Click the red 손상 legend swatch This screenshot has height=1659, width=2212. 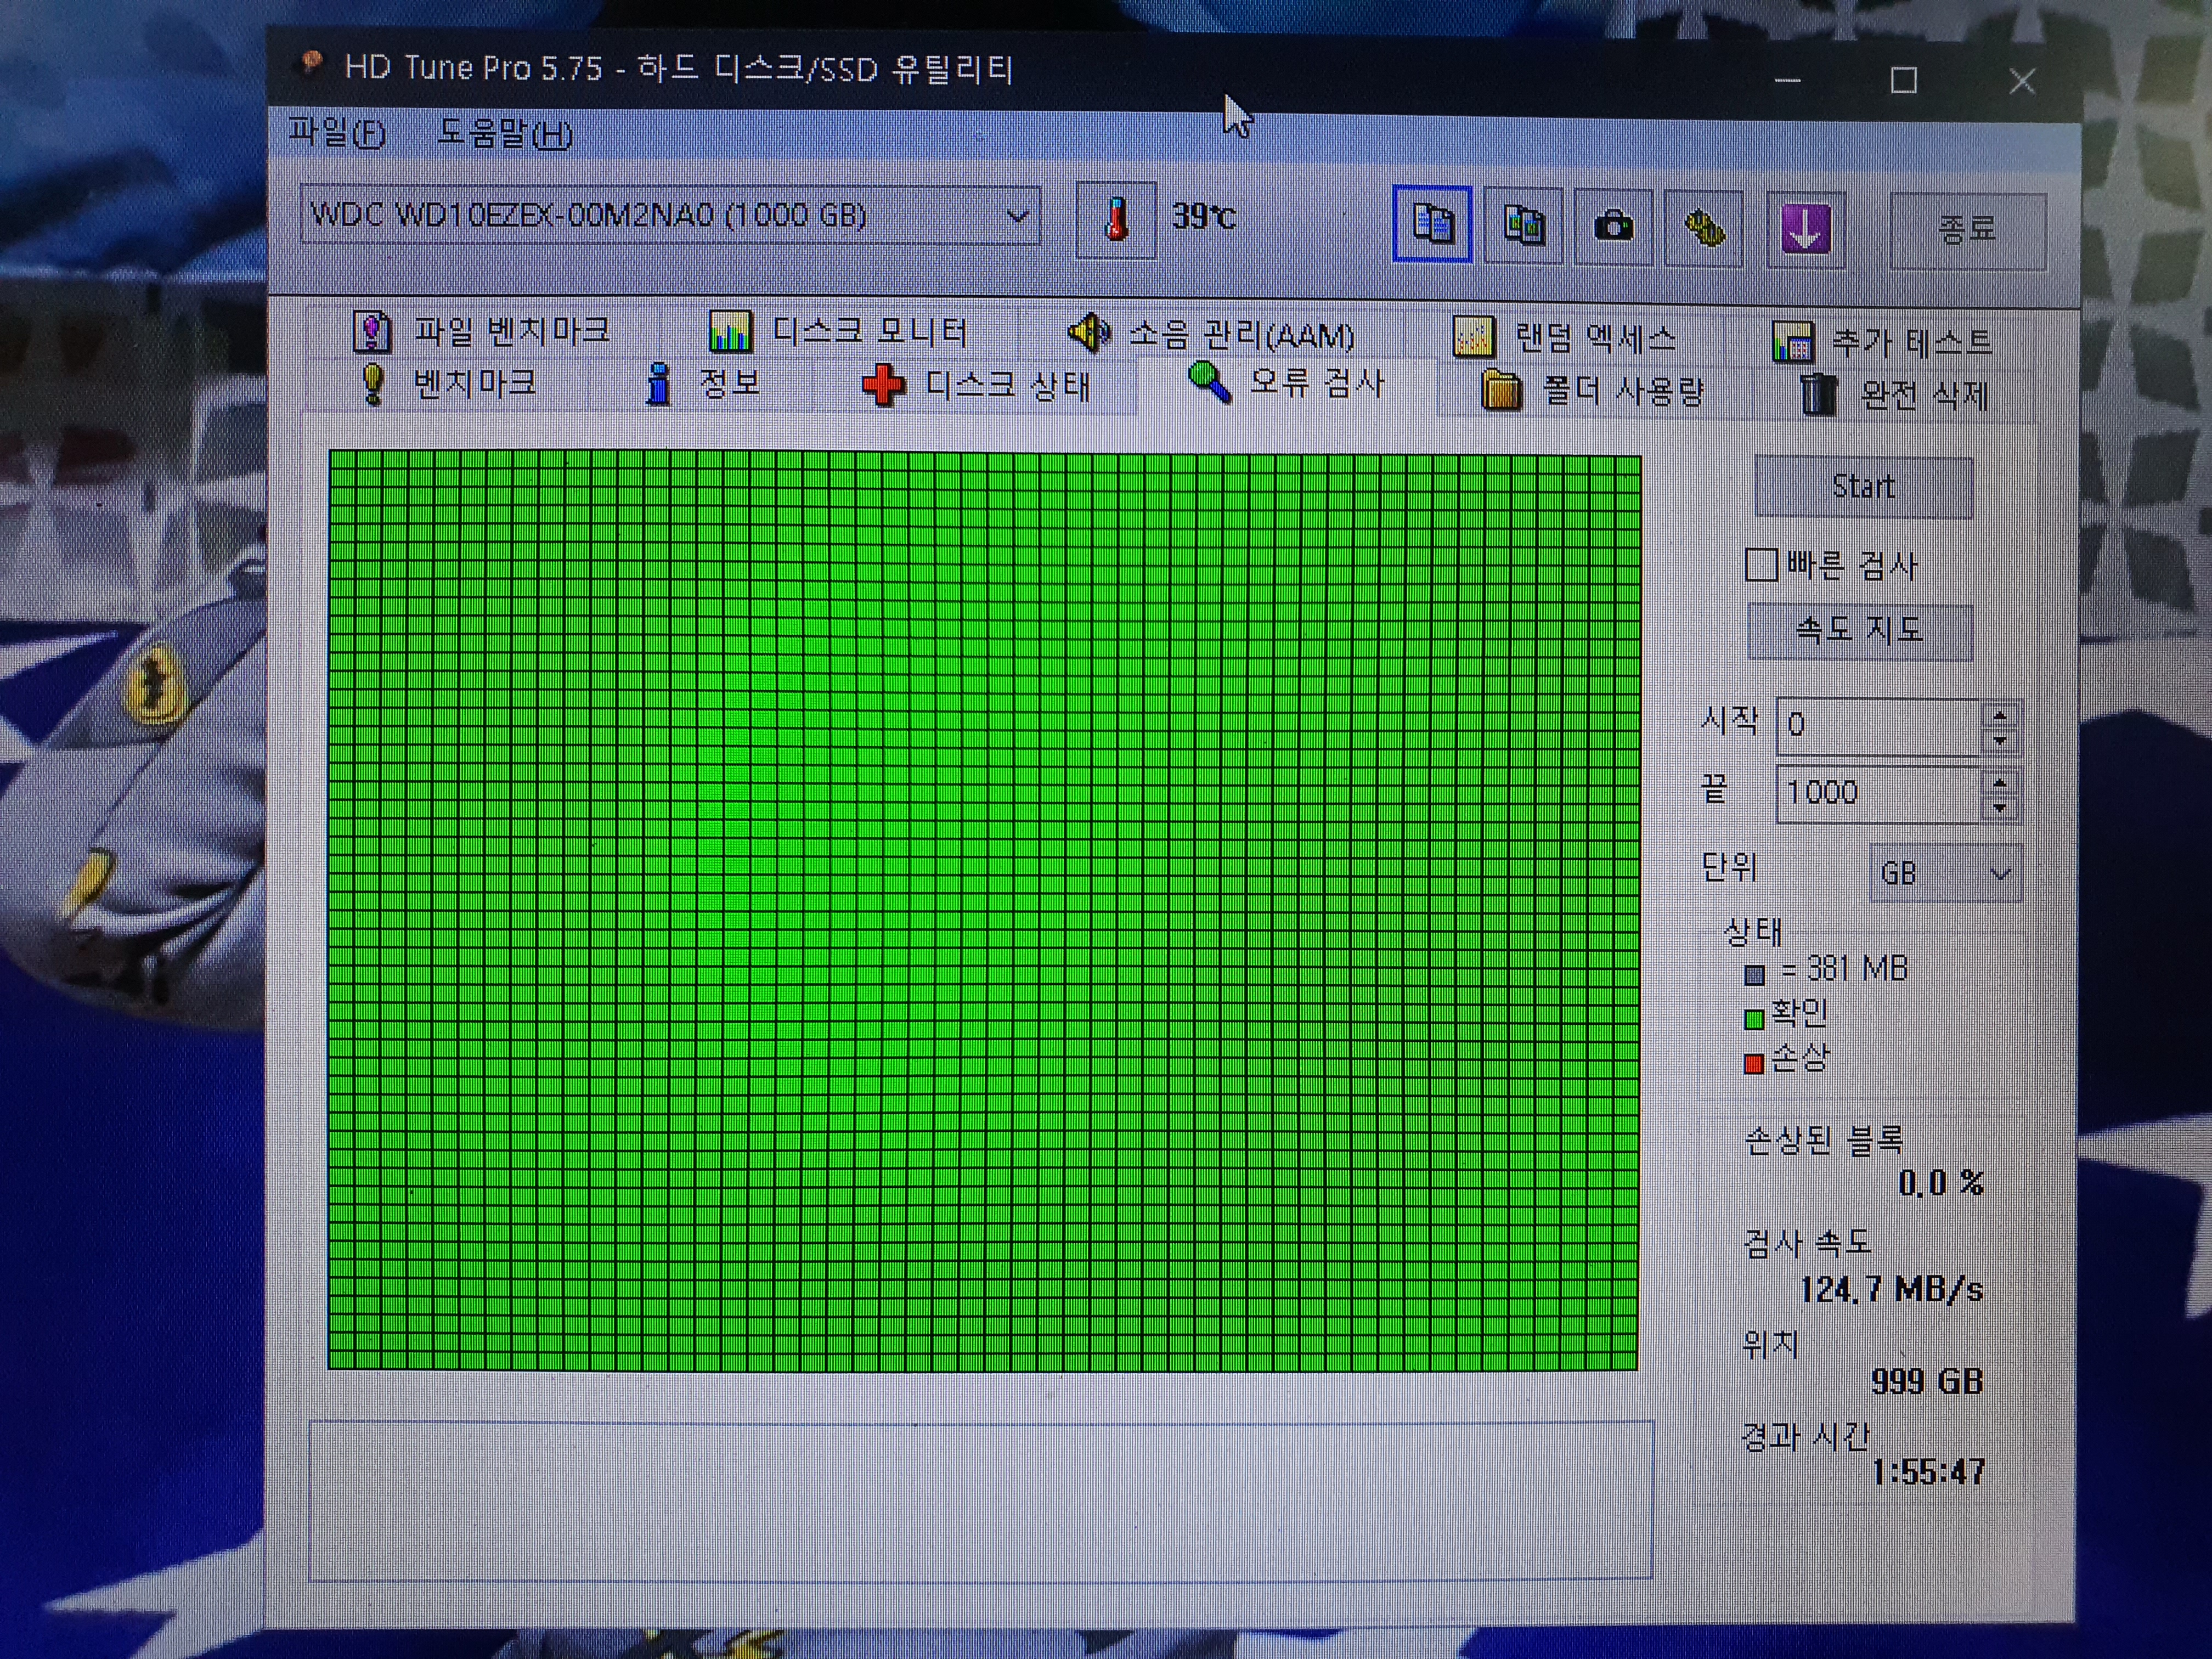[1753, 1064]
